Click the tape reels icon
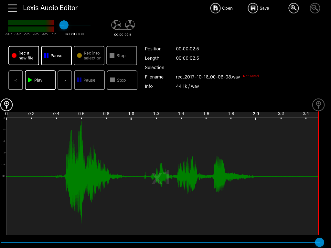The height and width of the screenshot is (248, 331). [x=123, y=25]
